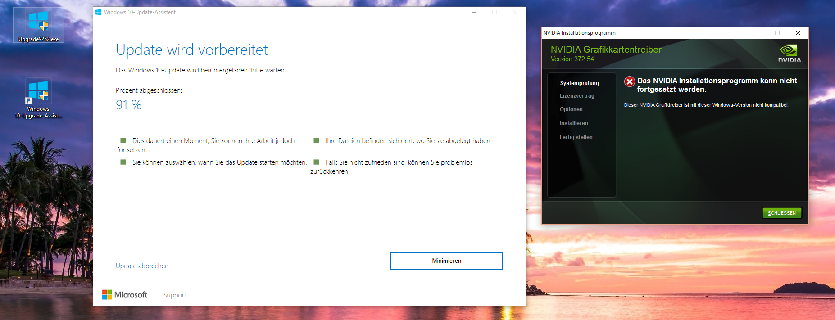835x320 pixels.
Task: Click SCHLIESSEN button in NVIDIA installer
Action: tap(781, 213)
